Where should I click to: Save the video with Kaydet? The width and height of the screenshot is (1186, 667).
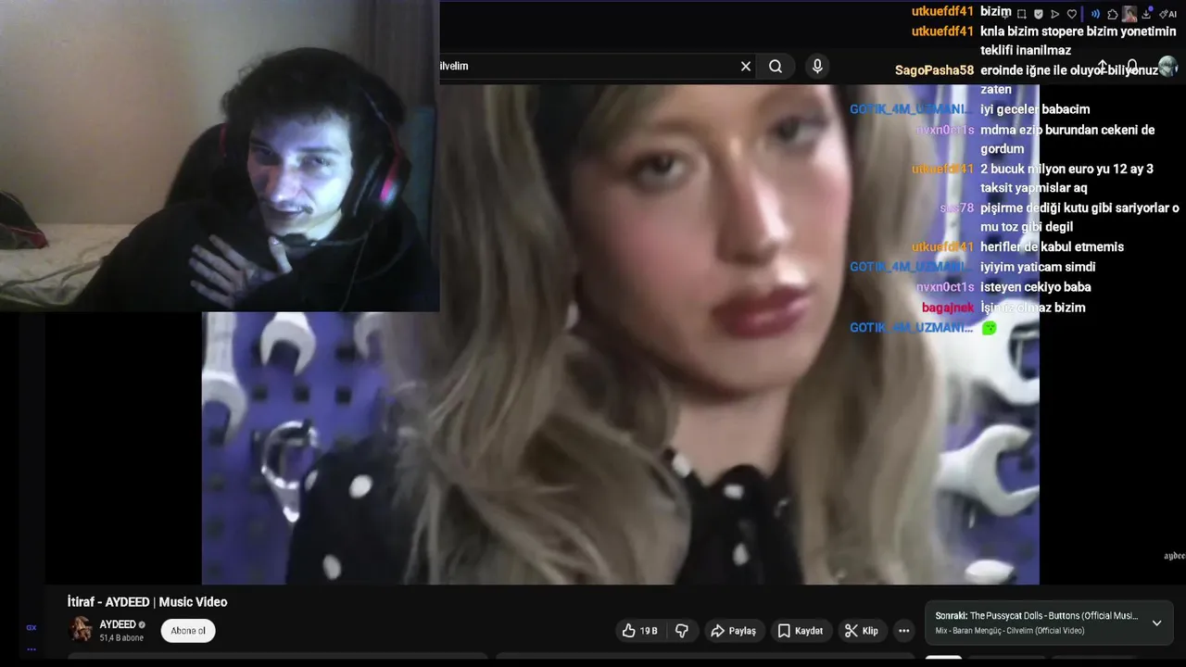click(800, 631)
